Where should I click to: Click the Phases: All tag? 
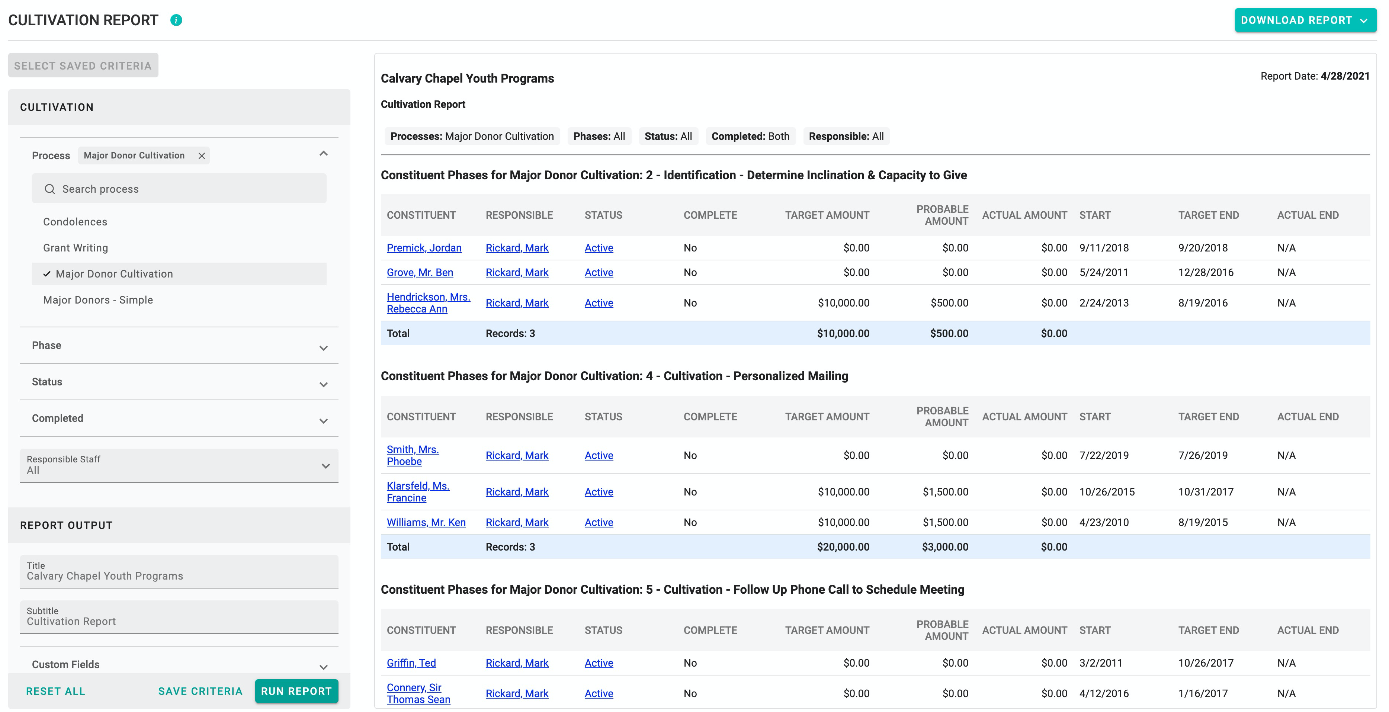tap(599, 136)
